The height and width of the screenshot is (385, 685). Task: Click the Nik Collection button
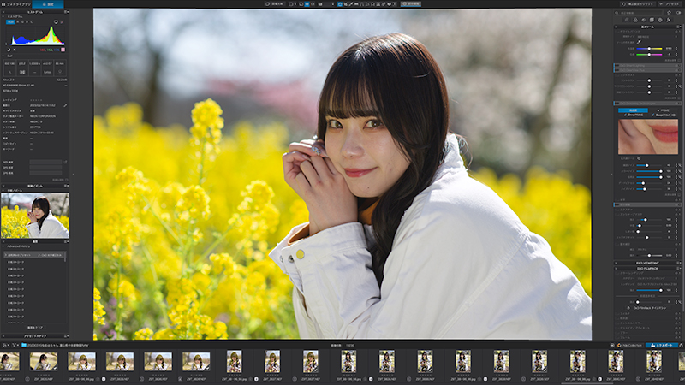629,345
